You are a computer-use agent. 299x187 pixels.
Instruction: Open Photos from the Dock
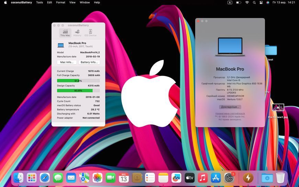tap(98, 178)
